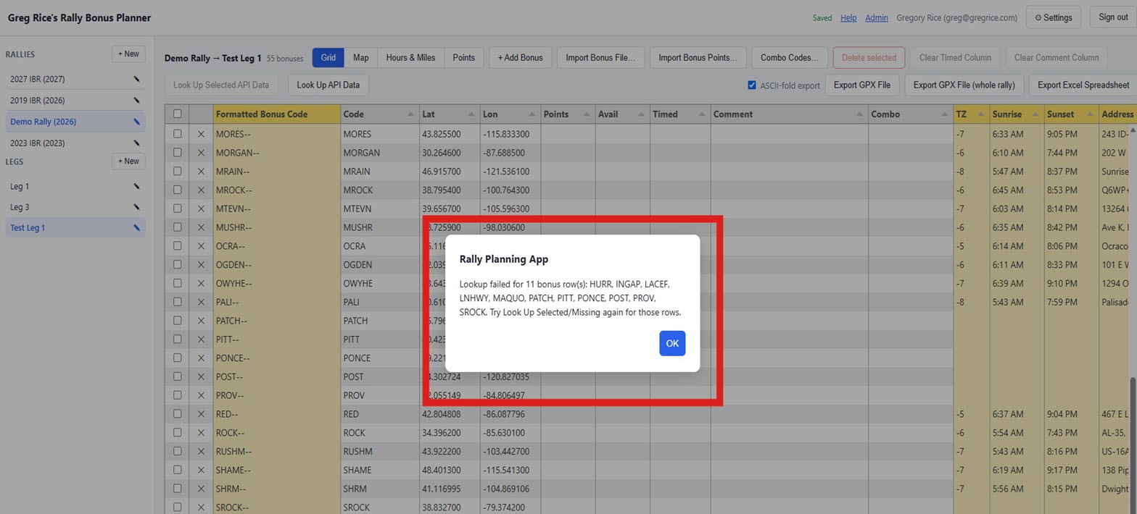Delete the OGDEN row with its X icon
Viewport: 1137px width, 514px height.
201,265
